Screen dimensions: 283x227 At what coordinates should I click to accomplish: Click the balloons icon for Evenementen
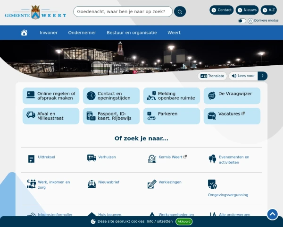(212, 159)
